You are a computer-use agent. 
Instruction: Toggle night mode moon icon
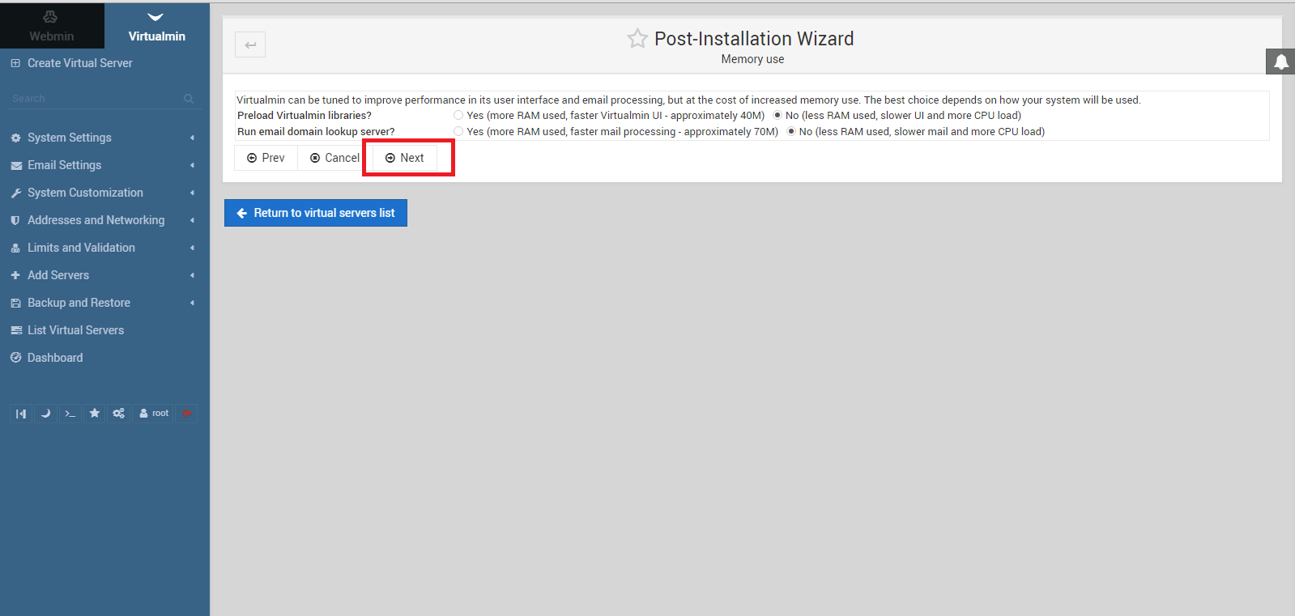[45, 414]
